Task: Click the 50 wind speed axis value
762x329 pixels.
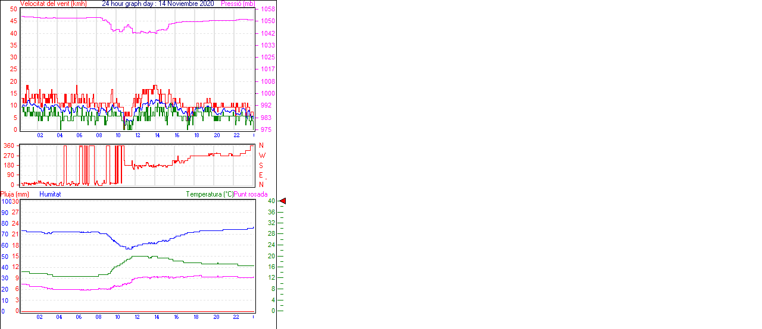Action: pos(13,9)
